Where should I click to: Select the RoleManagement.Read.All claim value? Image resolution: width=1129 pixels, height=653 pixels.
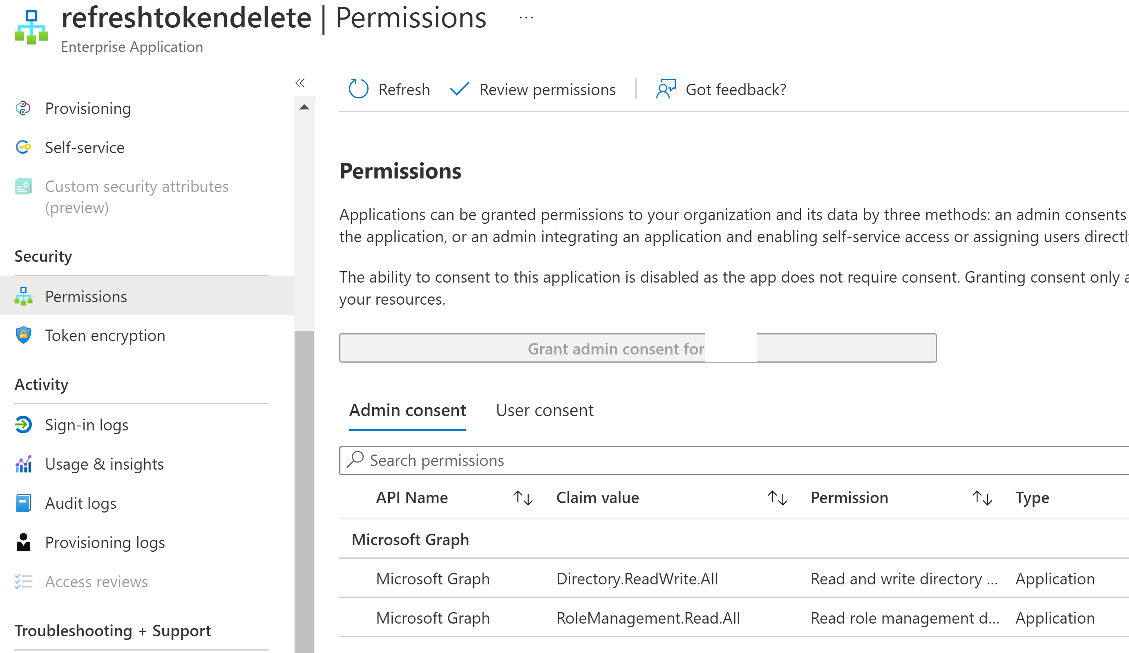648,618
